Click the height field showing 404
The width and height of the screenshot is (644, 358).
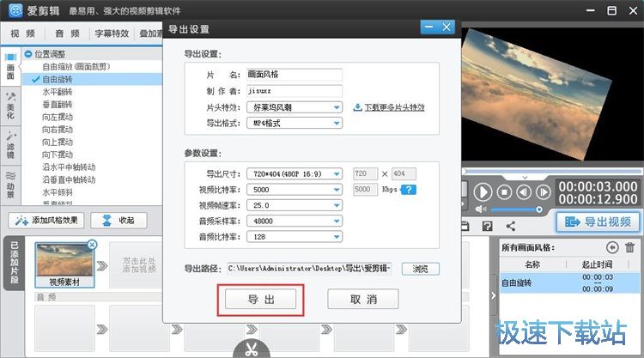[x=404, y=173]
